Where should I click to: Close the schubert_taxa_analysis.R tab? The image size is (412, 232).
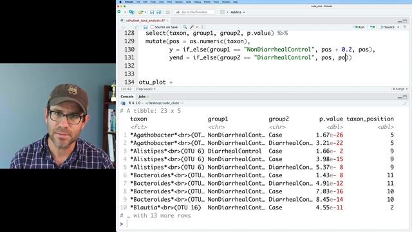(167, 20)
